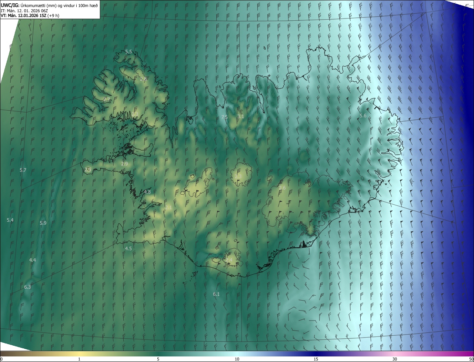Viewport: 474px width, 362px height.
Task: Click the 6.1 value south of Iceland
Action: point(216,294)
